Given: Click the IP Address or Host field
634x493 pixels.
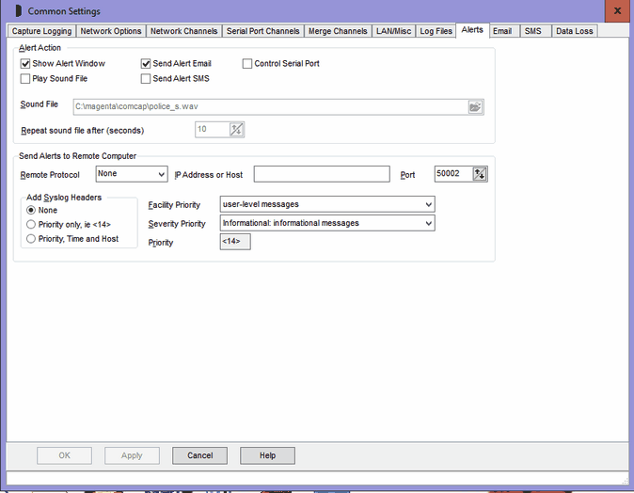Looking at the screenshot, I should point(321,174).
